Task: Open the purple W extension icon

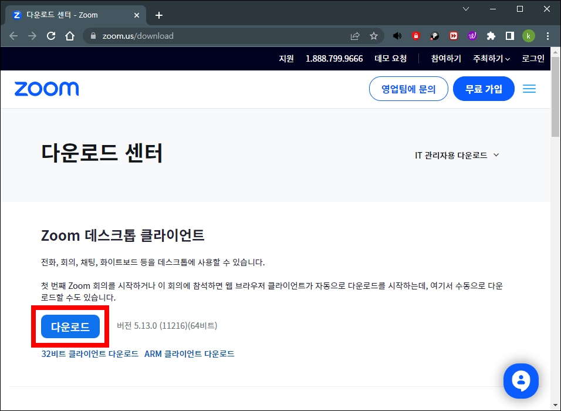Action: (x=472, y=36)
